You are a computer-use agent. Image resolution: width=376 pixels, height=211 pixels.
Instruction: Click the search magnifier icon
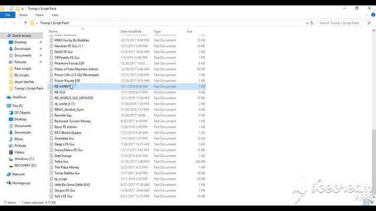pos(369,23)
